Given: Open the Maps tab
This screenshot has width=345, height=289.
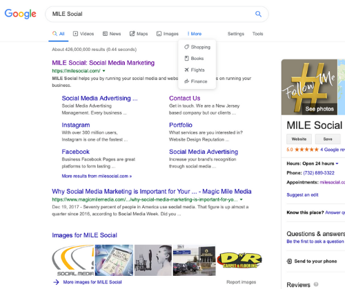Looking at the screenshot, I should pyautogui.click(x=139, y=34).
